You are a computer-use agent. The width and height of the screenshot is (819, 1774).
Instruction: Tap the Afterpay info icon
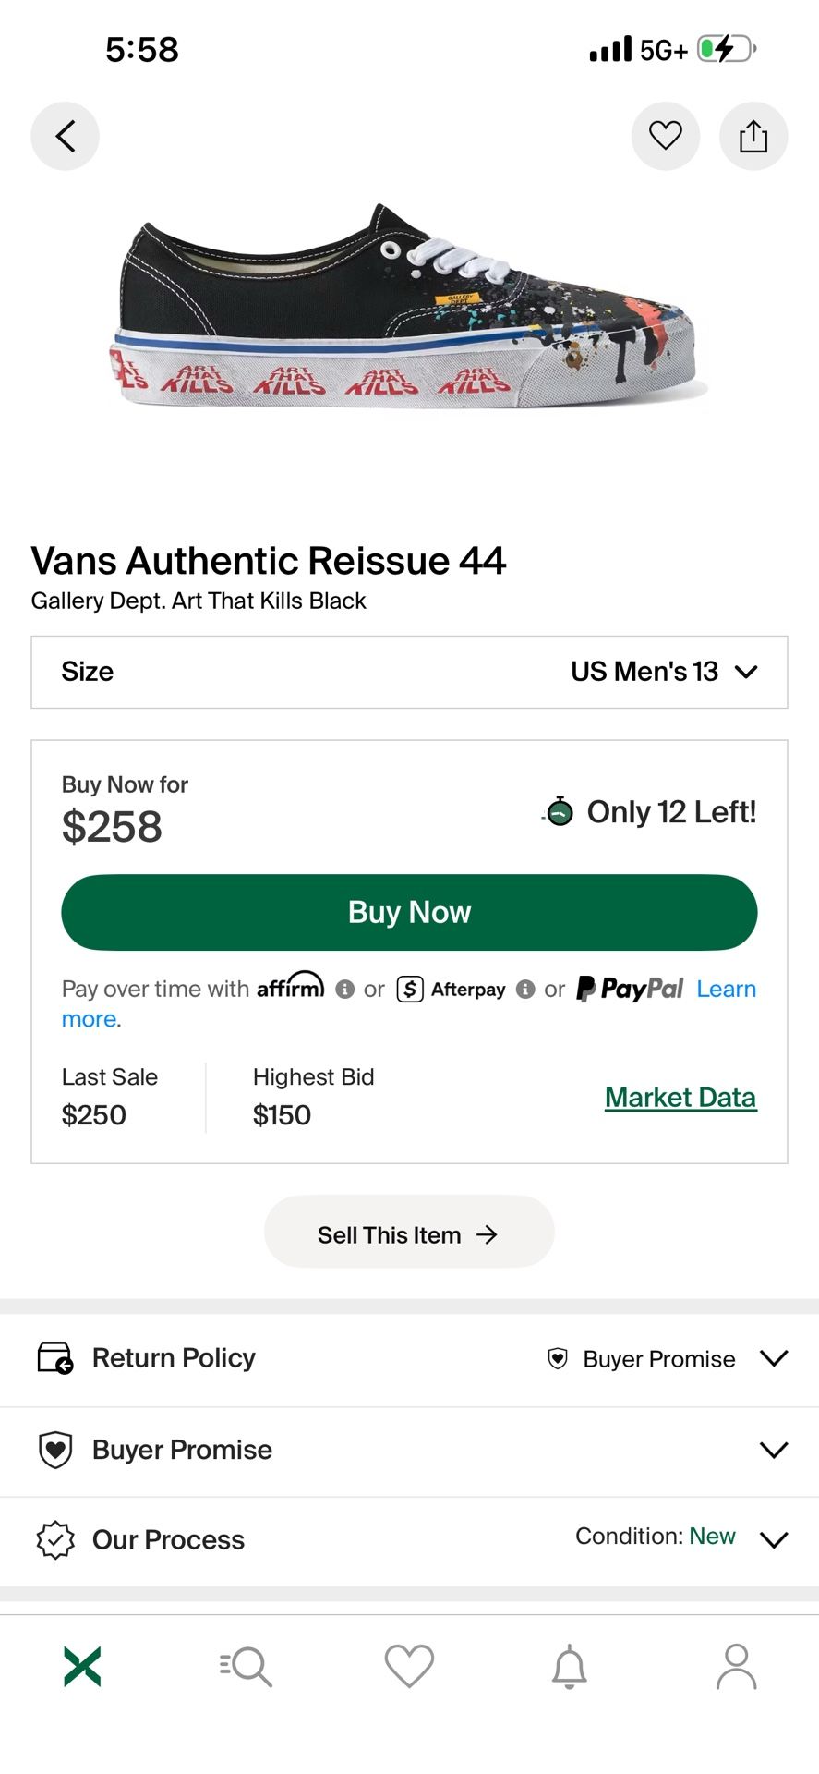525,990
